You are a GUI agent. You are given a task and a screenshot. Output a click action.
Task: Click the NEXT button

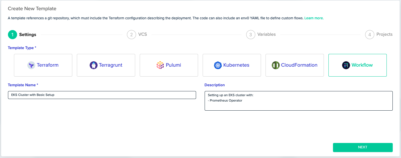(363, 148)
